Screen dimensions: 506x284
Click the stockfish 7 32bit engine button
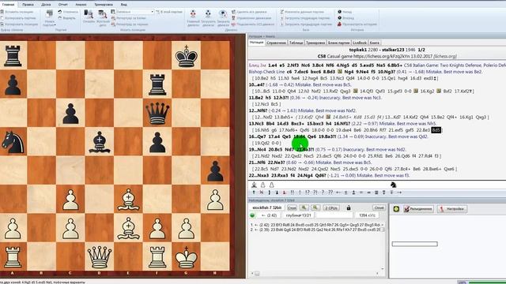point(267,207)
